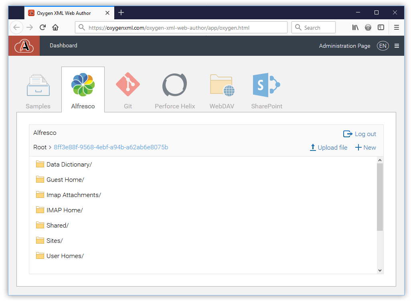Switch to the WebDAV tab
413x301 pixels.
tap(222, 91)
